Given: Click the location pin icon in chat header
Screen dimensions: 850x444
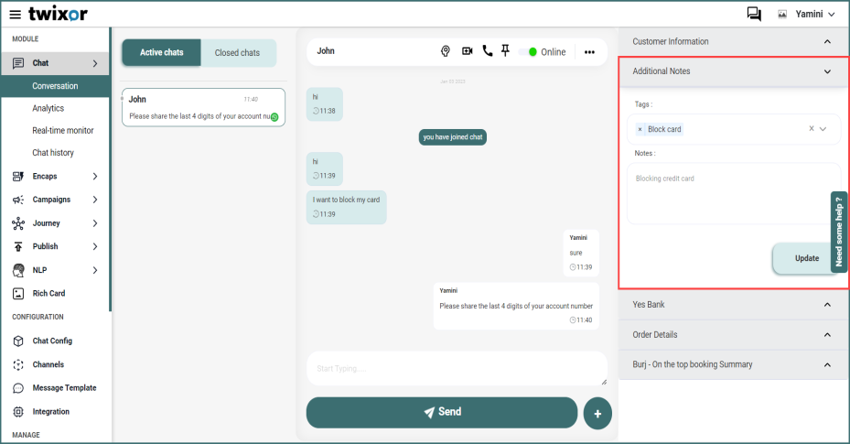Looking at the screenshot, I should 446,52.
